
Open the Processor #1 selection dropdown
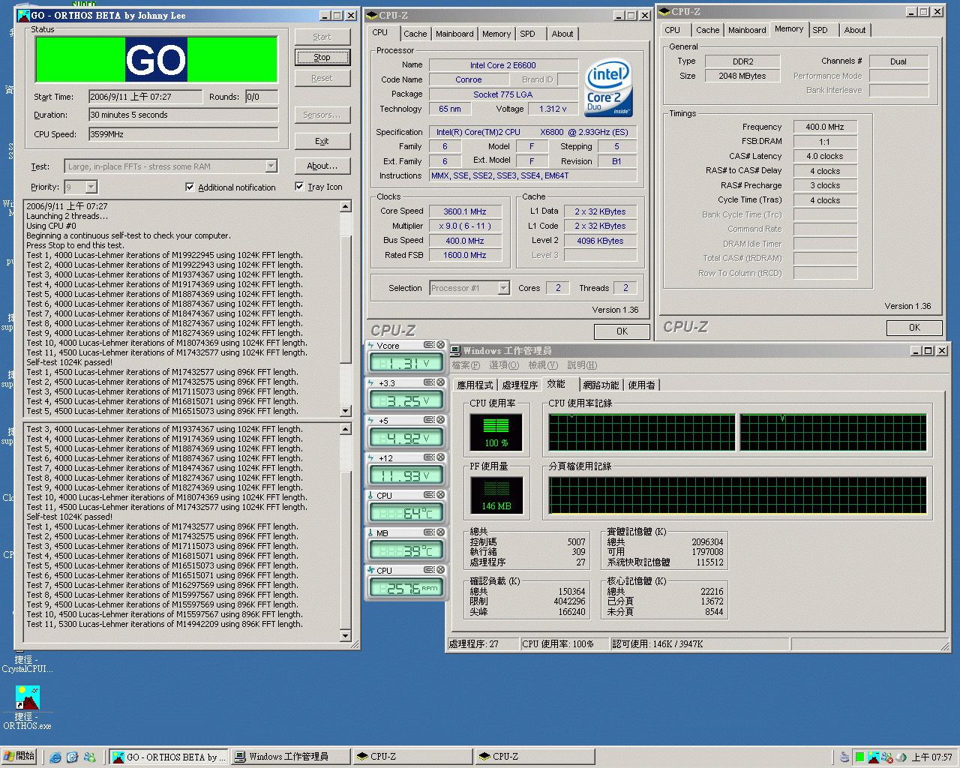point(503,288)
